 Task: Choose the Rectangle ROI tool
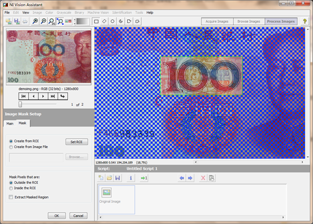[96, 21]
